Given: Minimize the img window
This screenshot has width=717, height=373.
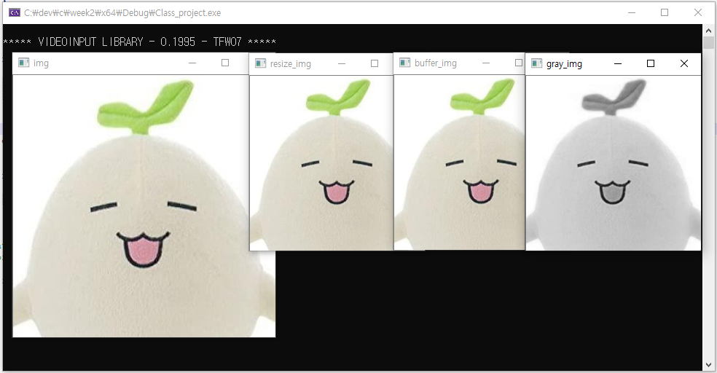Looking at the screenshot, I should point(192,63).
